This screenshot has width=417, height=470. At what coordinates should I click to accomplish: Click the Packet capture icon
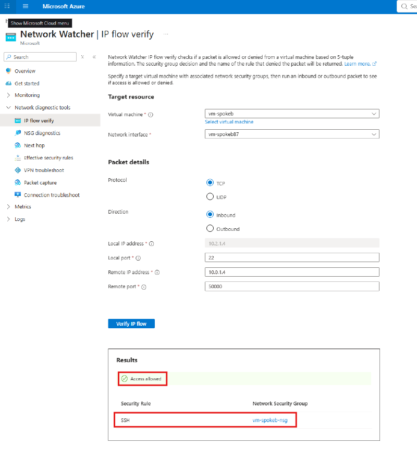(18, 182)
